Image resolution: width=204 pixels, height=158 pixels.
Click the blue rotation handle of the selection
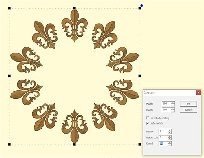coord(142,6)
